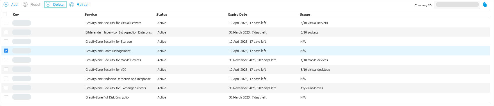Click '0/10 sockets' usage cell
Screen dimensions: 494x106
(309, 32)
